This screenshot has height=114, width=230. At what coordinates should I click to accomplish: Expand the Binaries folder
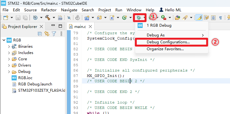[9, 46]
